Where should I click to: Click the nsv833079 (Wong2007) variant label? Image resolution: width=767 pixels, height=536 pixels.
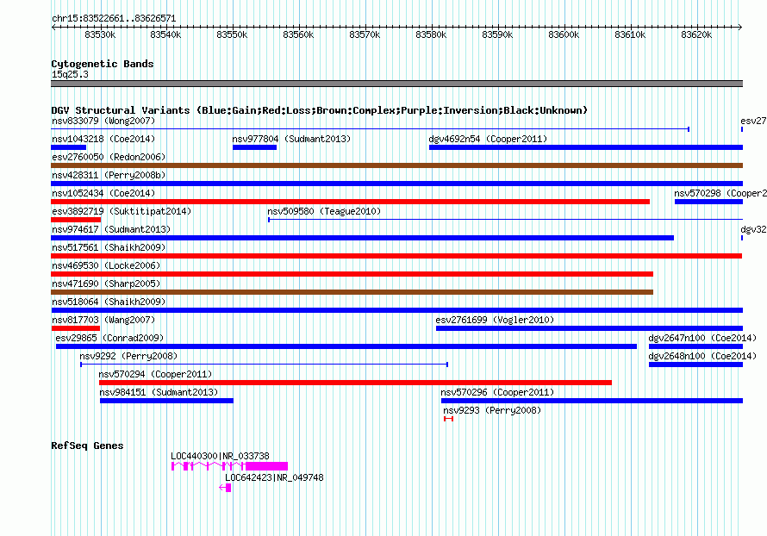click(x=103, y=121)
